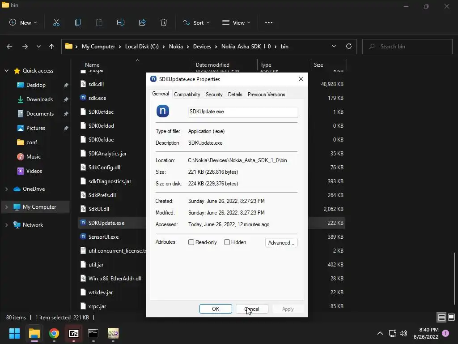The width and height of the screenshot is (458, 344).
Task: Click the notification badge in tray
Action: coord(445,333)
